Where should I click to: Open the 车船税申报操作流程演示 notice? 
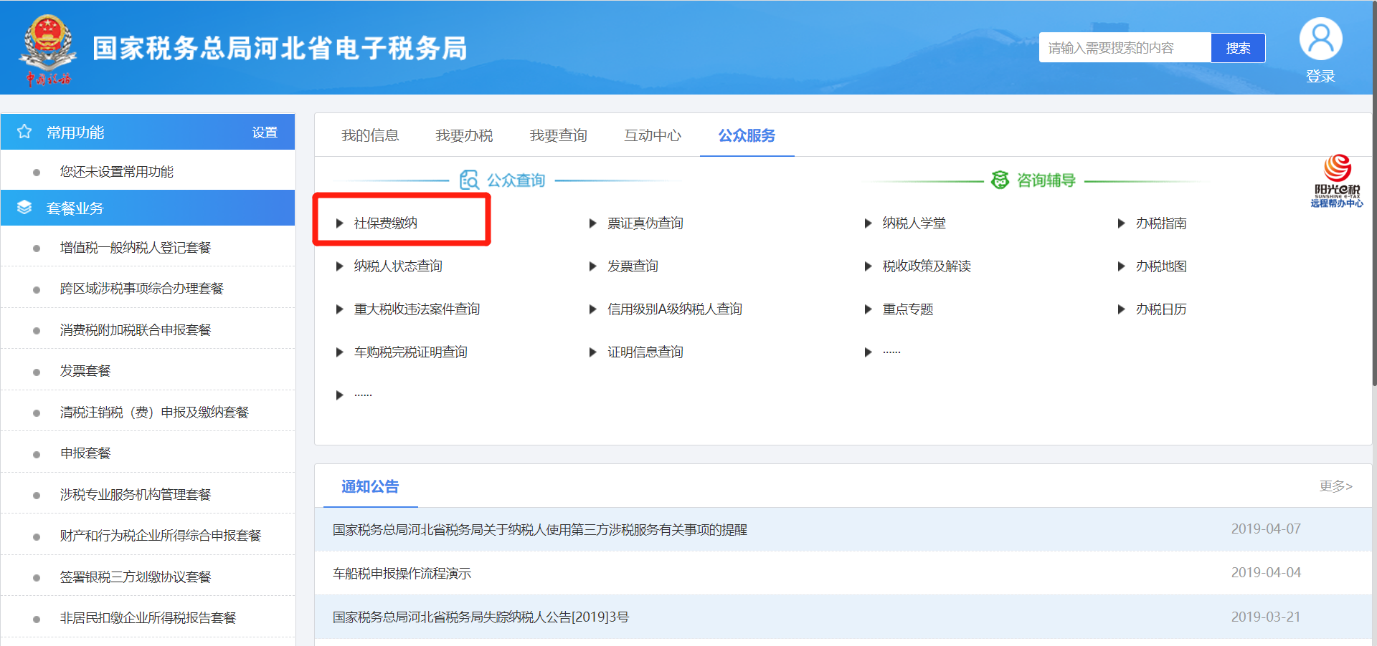(402, 573)
